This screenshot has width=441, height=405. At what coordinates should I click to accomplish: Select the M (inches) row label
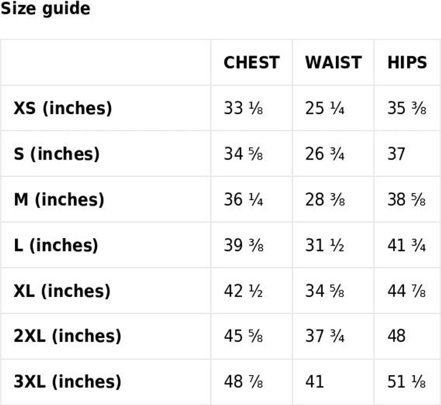click(x=59, y=199)
